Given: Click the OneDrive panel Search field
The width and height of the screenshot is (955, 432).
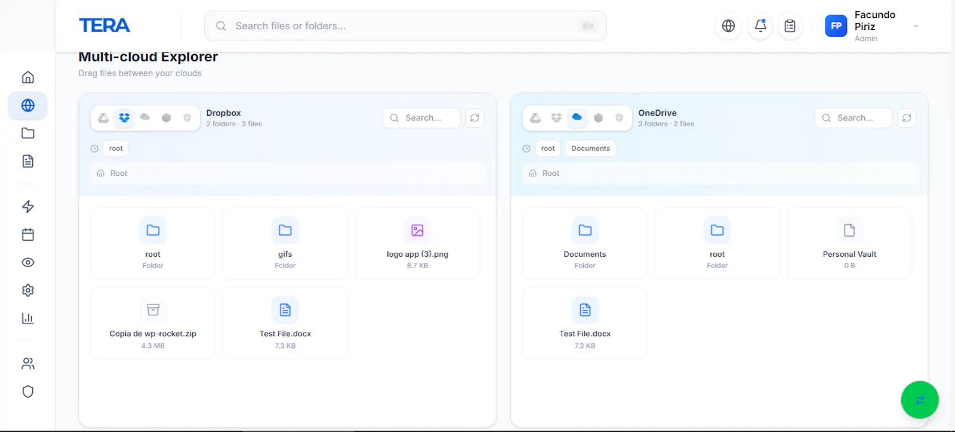Looking at the screenshot, I should click(x=854, y=118).
